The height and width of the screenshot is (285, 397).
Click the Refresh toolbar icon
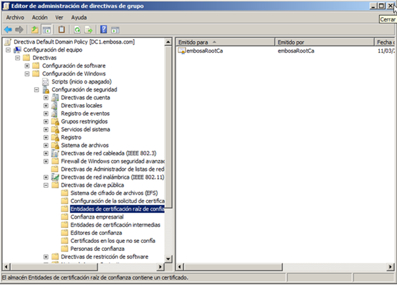pyautogui.click(x=77, y=29)
